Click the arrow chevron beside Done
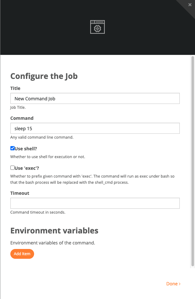195x299 pixels. 179,284
